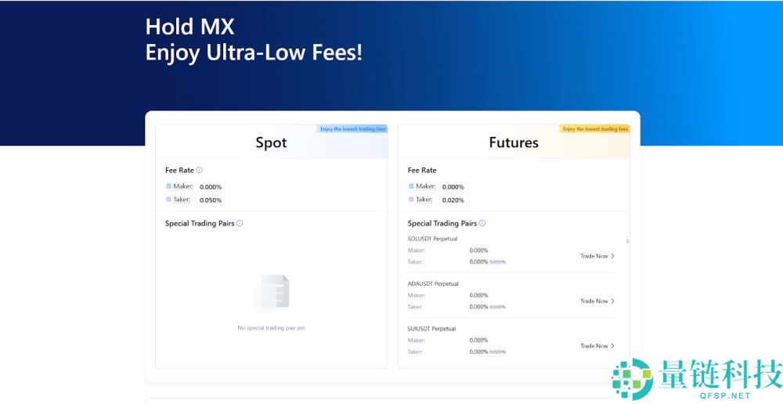
Task: Click Trade Now for SOLUSDT Perpetual
Action: pos(594,256)
